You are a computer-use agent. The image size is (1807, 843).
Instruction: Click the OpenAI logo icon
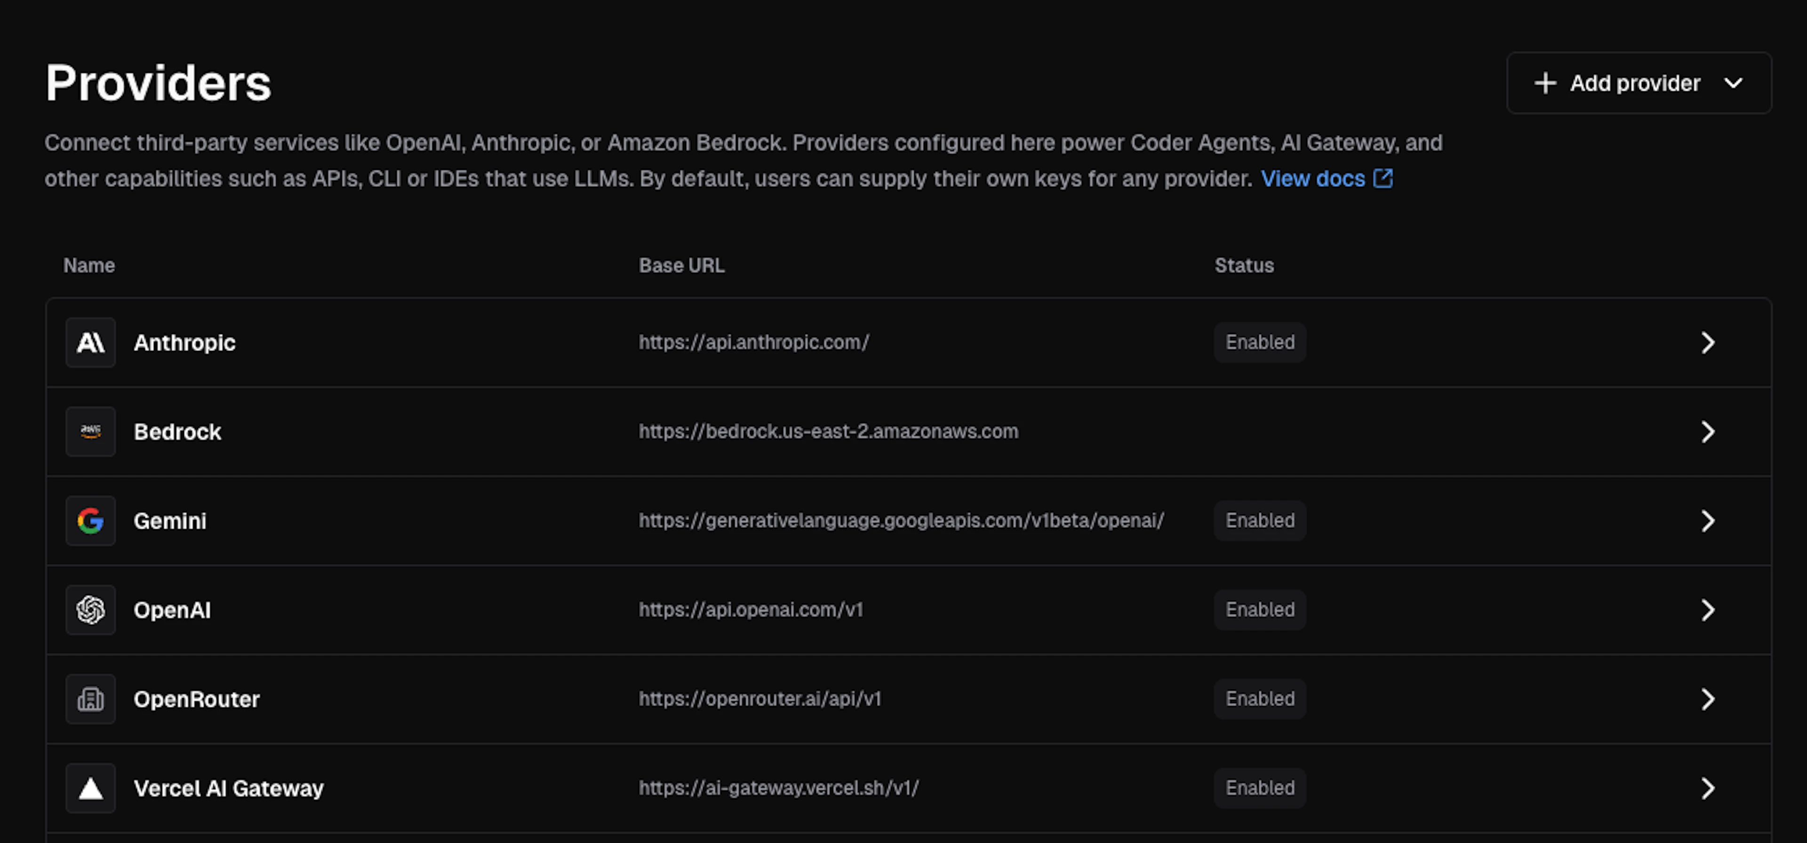[90, 610]
